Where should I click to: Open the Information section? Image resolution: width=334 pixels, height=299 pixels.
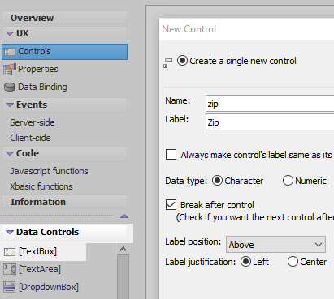64,202
